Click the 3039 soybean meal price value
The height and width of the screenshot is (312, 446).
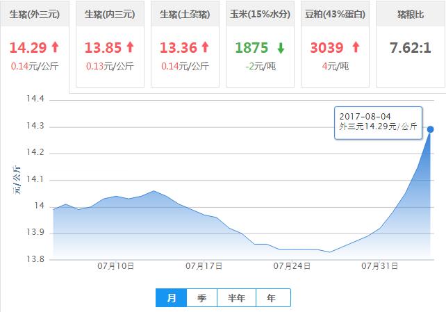coord(327,47)
